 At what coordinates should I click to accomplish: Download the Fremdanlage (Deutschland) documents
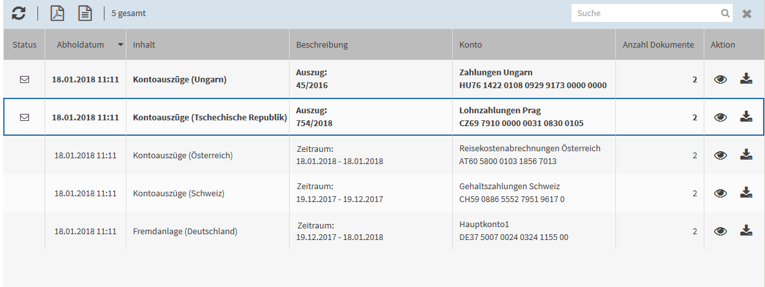coord(746,230)
